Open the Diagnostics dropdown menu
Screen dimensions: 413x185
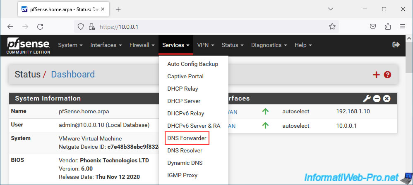tap(269, 45)
